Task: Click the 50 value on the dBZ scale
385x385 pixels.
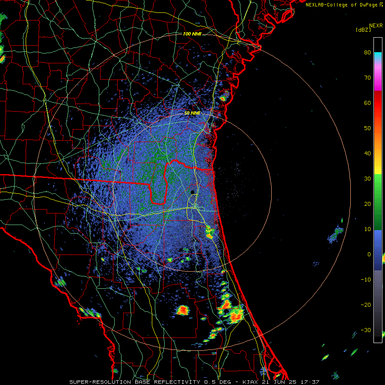Action: [x=367, y=128]
